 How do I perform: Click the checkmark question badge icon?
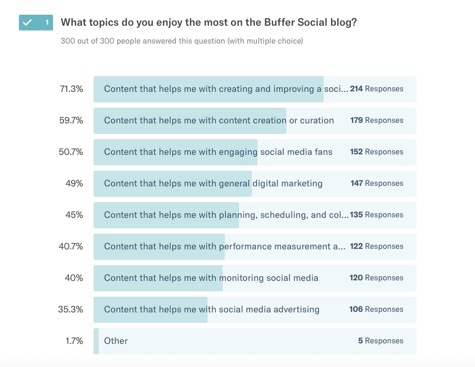(27, 23)
